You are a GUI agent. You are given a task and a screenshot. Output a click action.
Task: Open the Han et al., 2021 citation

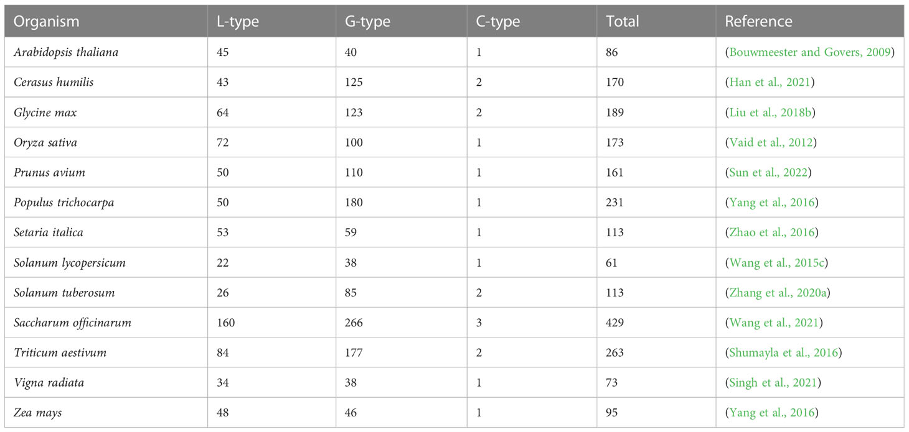(770, 82)
